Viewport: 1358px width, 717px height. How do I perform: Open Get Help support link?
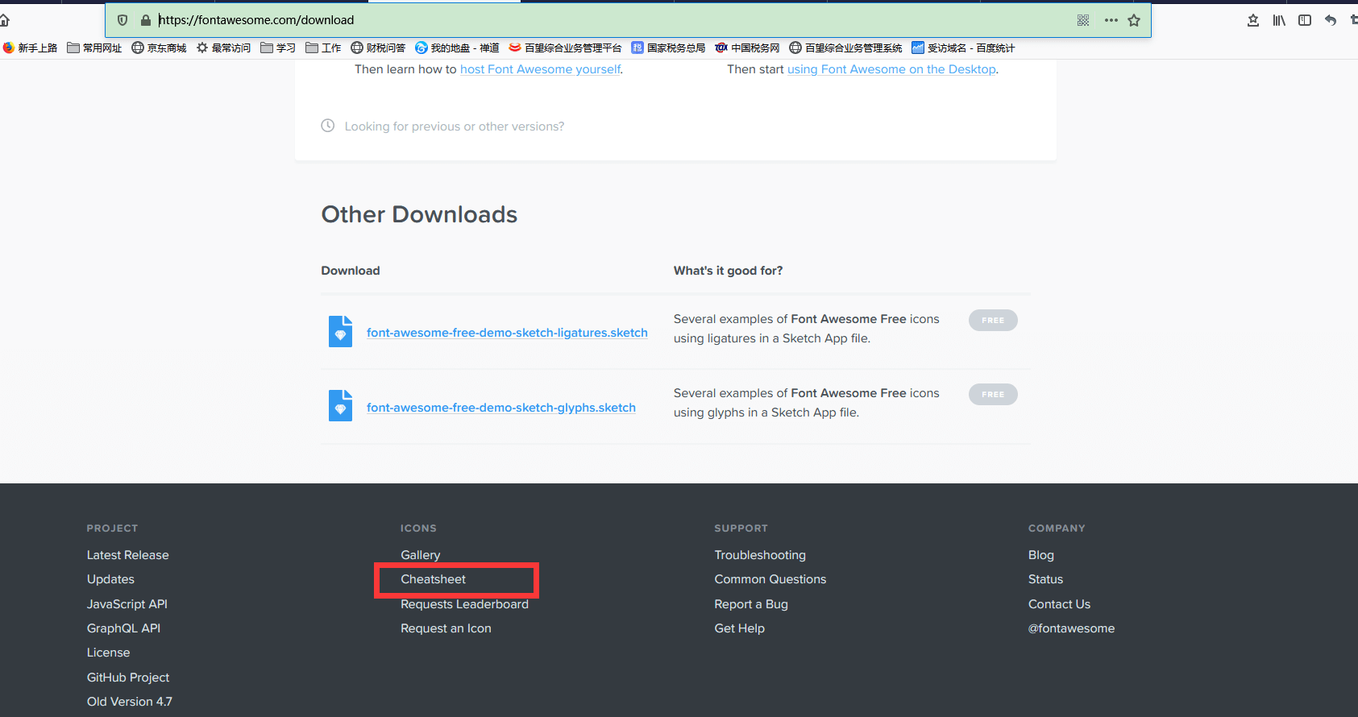coord(740,628)
